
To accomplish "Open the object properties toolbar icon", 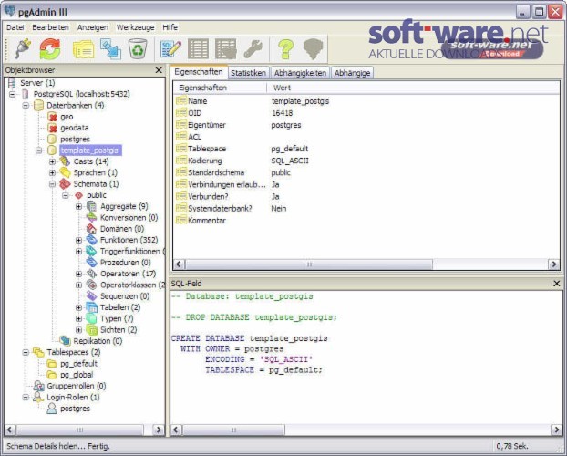I will pos(83,49).
